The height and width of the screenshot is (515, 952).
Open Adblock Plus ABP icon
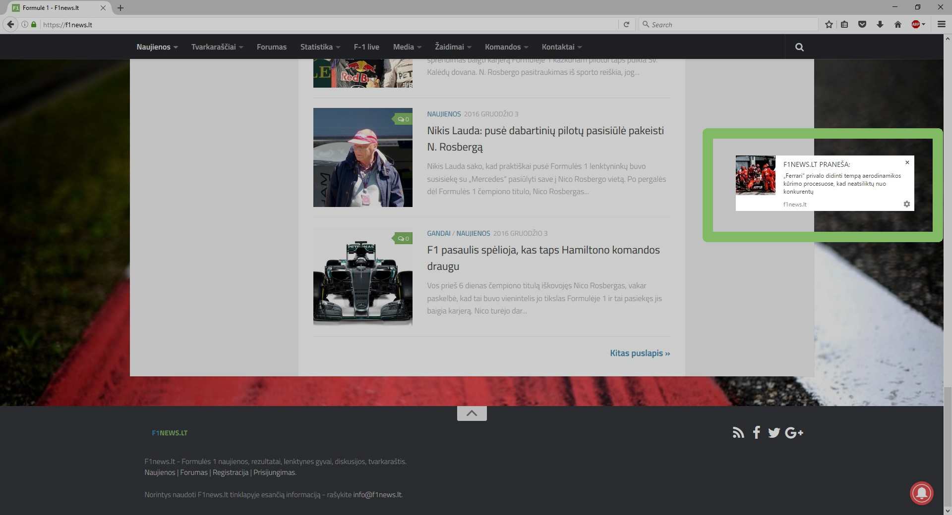click(x=916, y=24)
